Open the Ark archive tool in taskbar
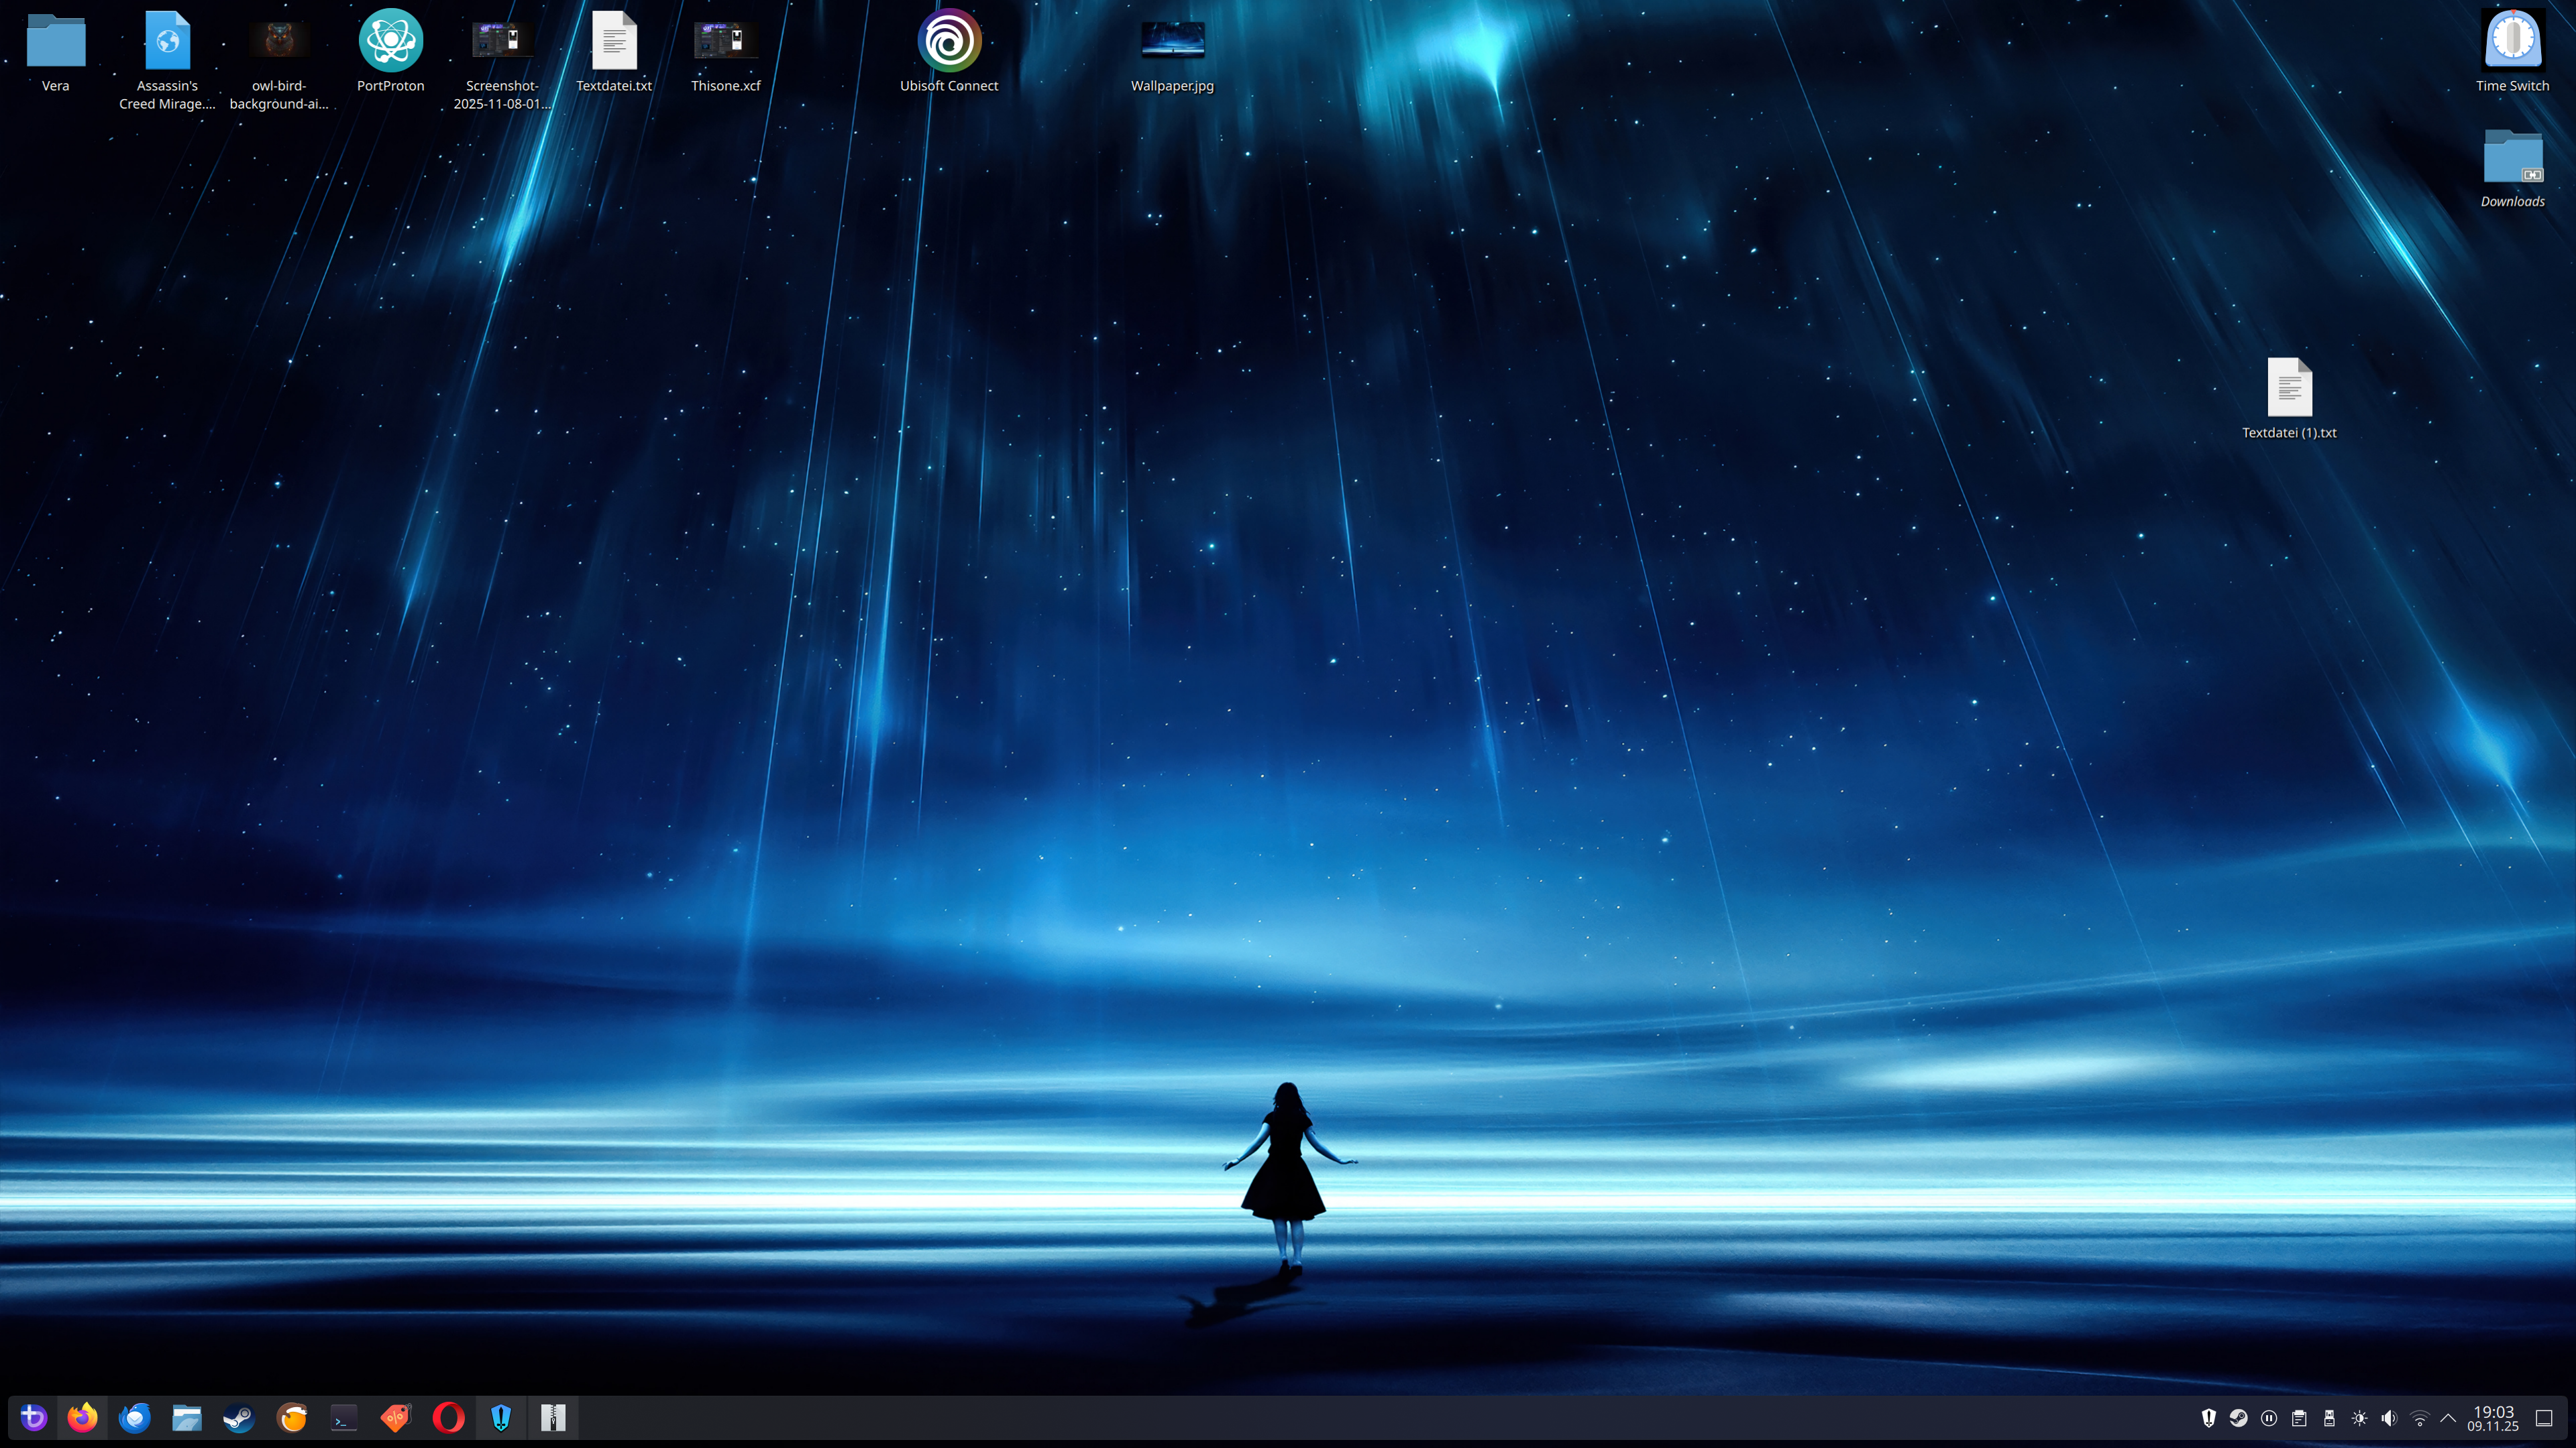This screenshot has width=2576, height=1448. pos(553,1417)
